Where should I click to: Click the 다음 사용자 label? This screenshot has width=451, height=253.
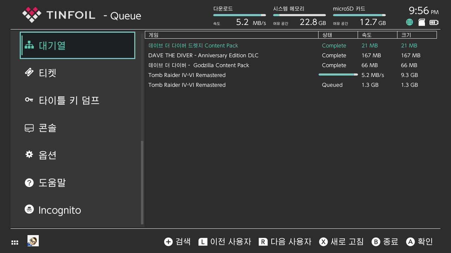[291, 242]
